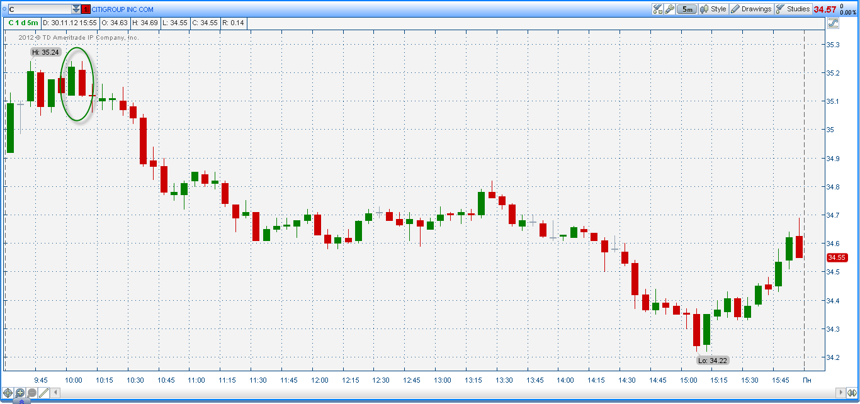Click the 34.8 price axis label

pyautogui.click(x=833, y=187)
